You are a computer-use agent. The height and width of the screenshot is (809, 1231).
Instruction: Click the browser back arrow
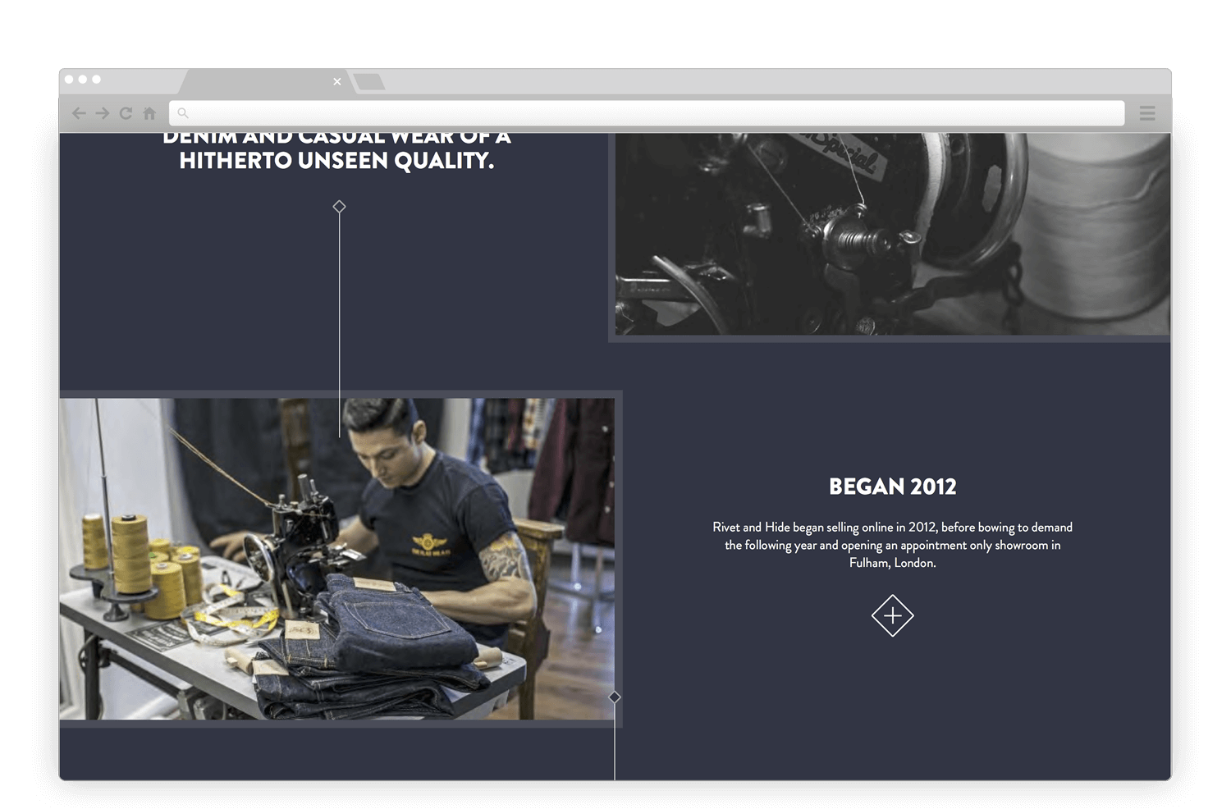[79, 113]
